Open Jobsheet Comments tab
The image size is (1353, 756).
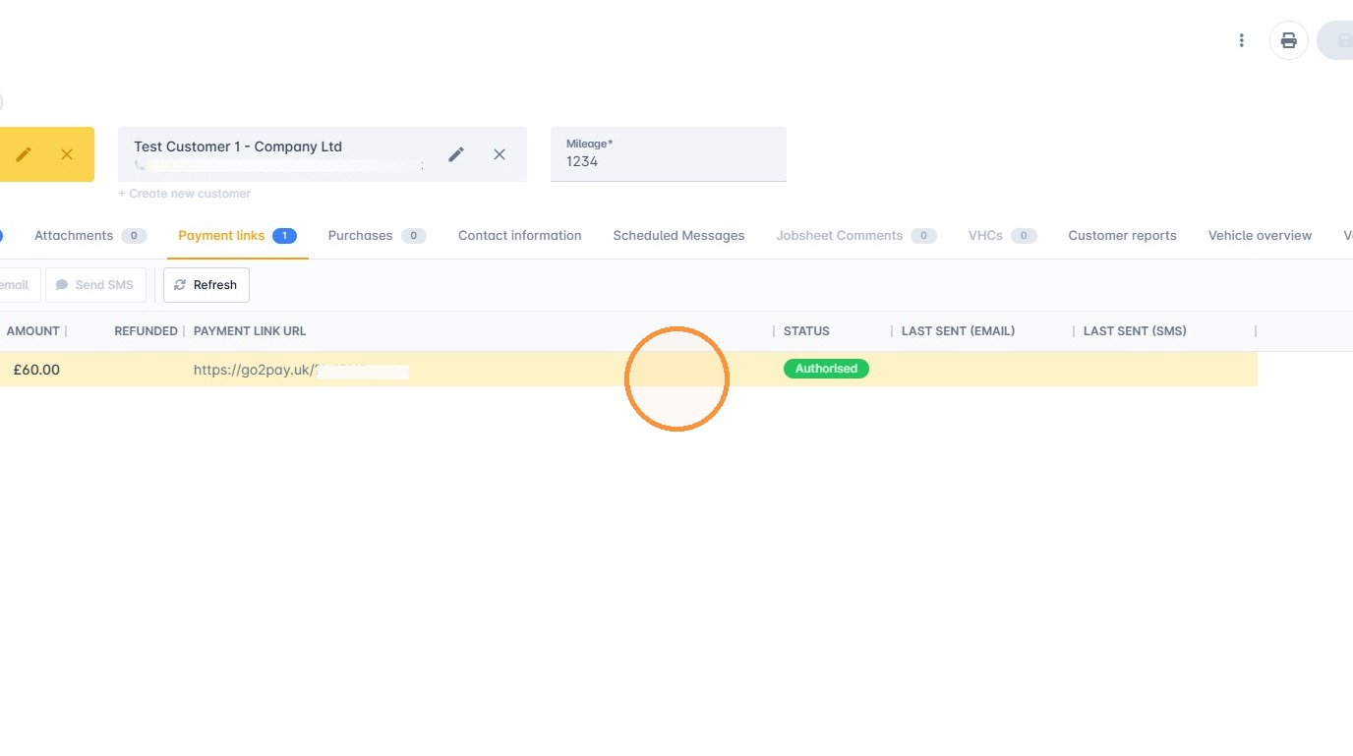[x=855, y=235]
